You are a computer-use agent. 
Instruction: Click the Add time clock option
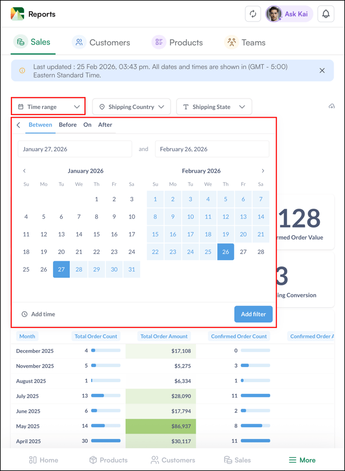(x=38, y=314)
